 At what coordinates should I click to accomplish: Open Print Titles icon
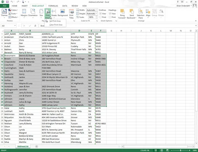click(x=71, y=14)
